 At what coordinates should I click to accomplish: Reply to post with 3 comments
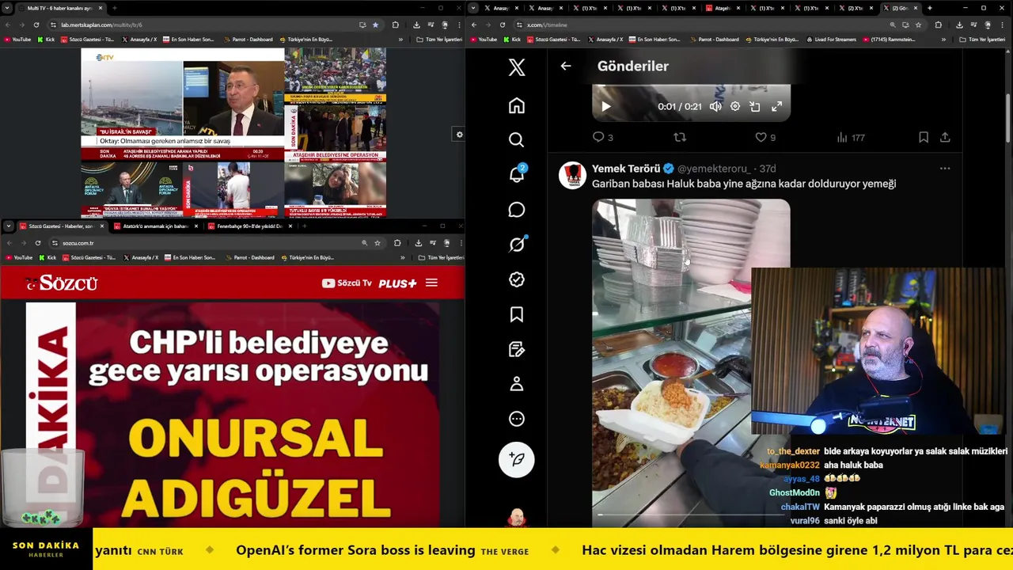pyautogui.click(x=603, y=137)
